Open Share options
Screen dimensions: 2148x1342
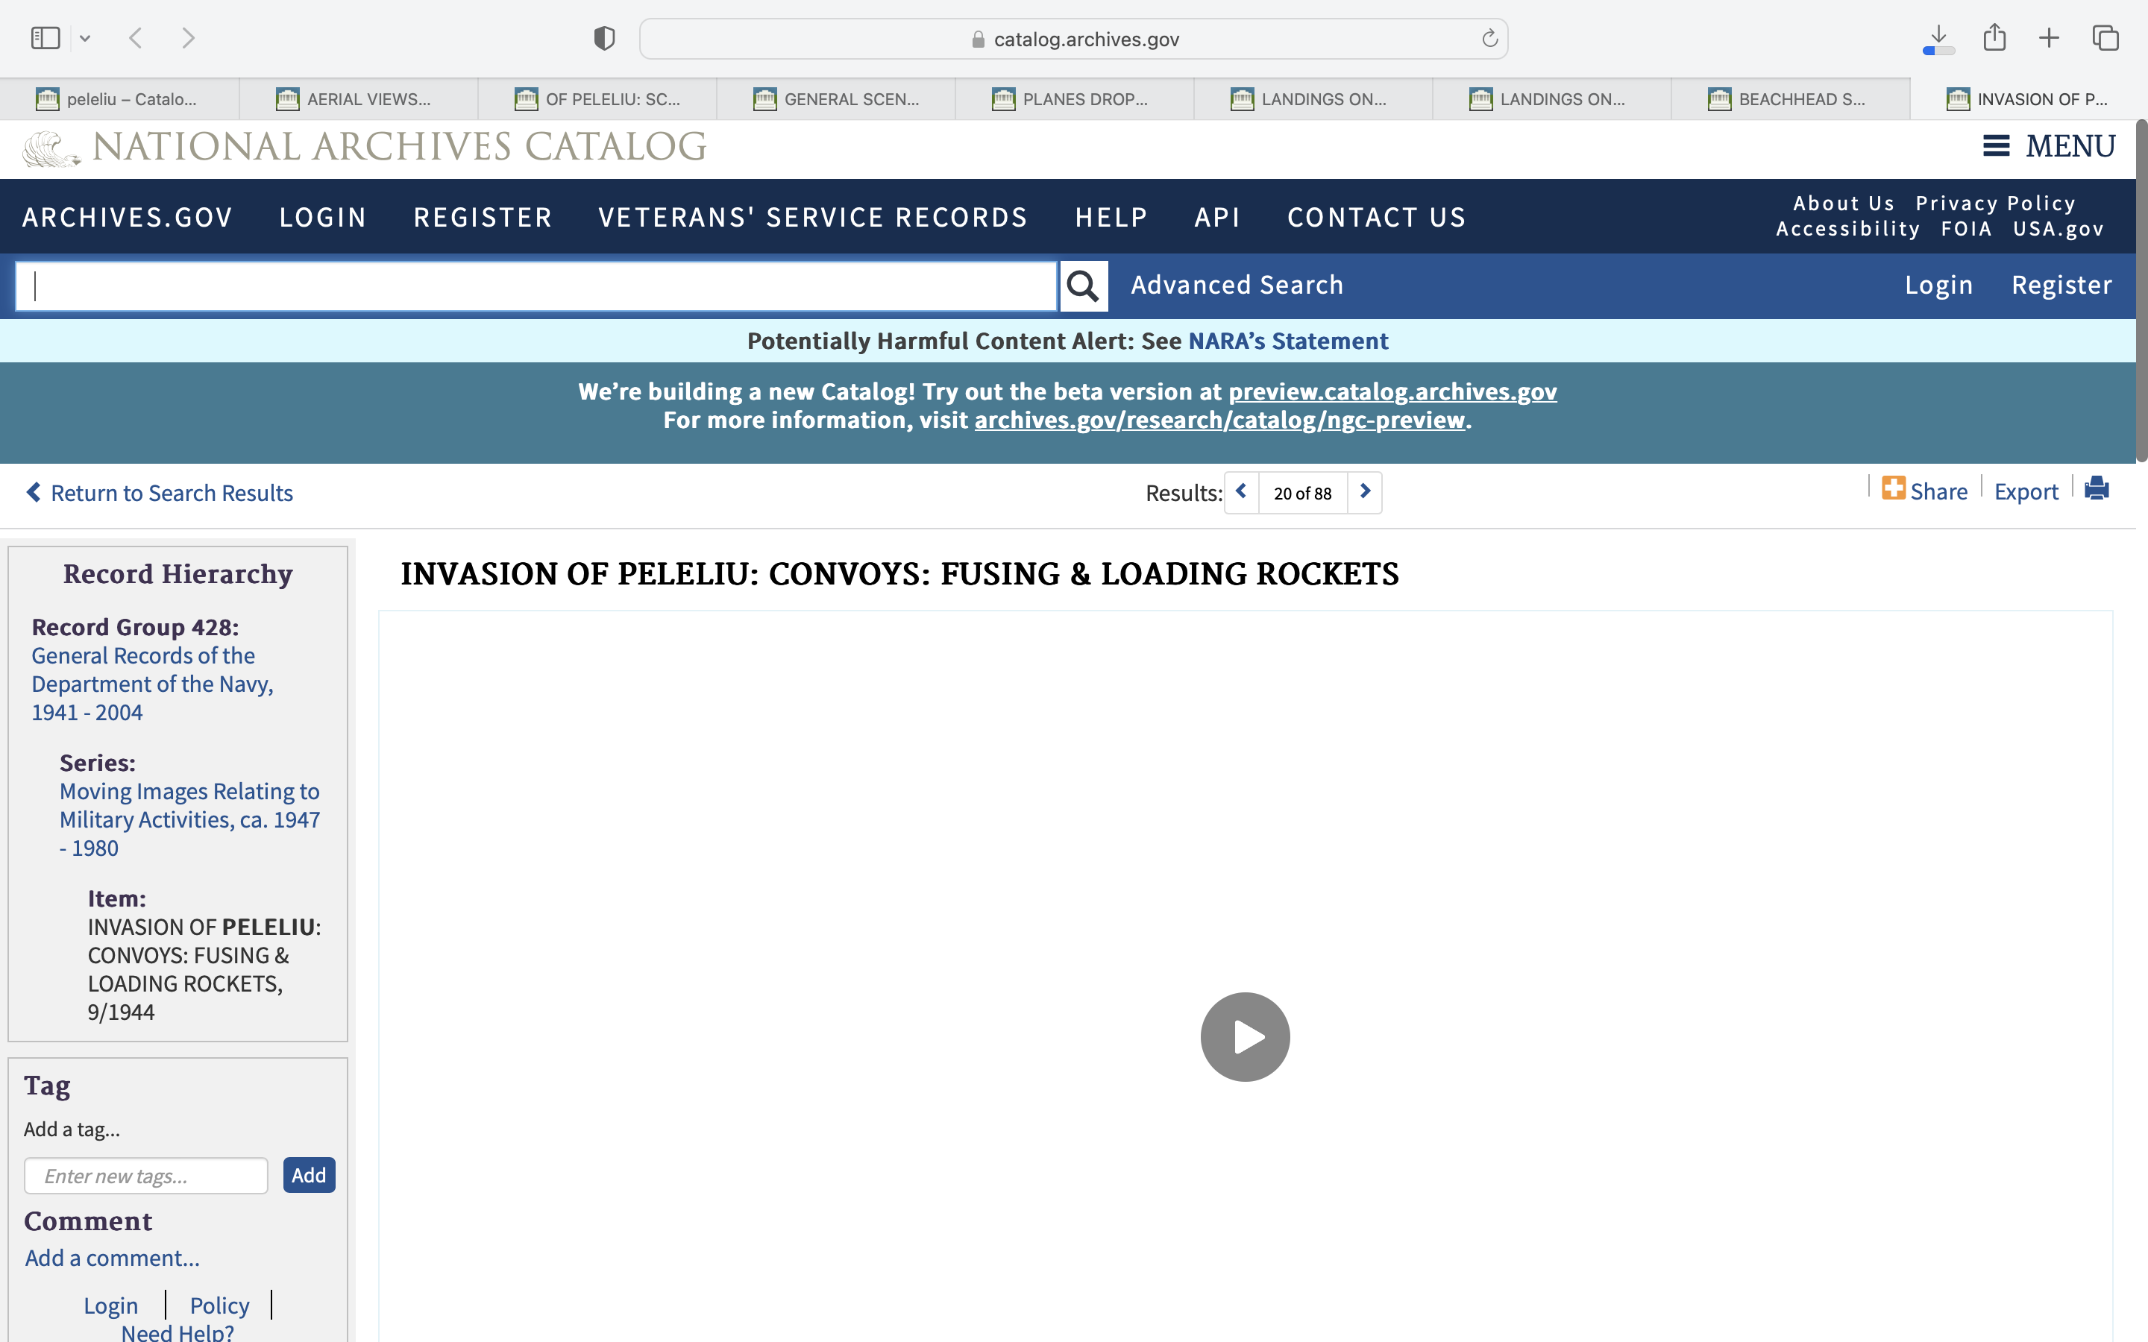[1924, 491]
